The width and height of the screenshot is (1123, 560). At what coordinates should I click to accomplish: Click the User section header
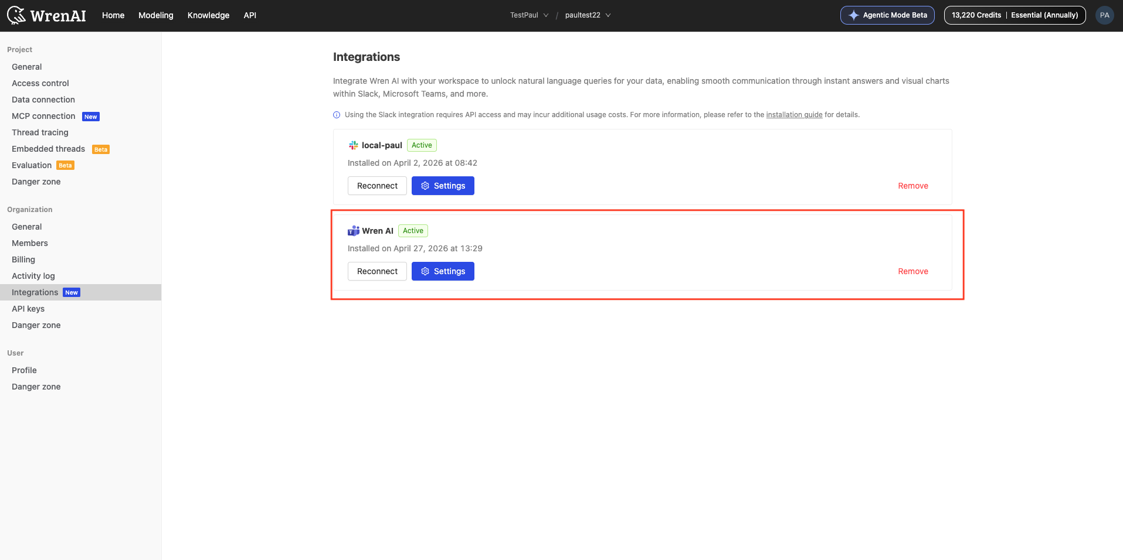click(x=15, y=353)
